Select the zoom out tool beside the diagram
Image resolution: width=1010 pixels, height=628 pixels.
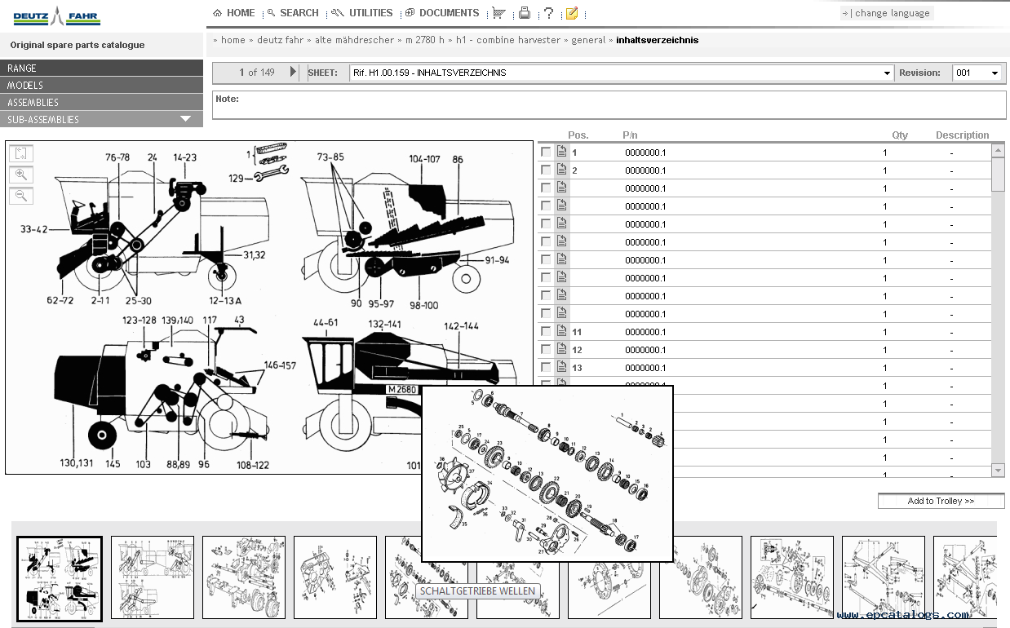[21, 195]
